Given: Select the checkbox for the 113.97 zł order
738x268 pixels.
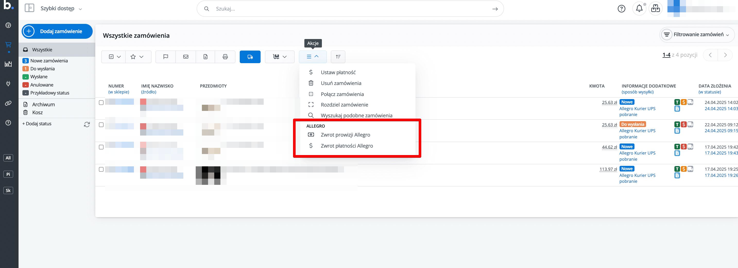Looking at the screenshot, I should pos(101,169).
